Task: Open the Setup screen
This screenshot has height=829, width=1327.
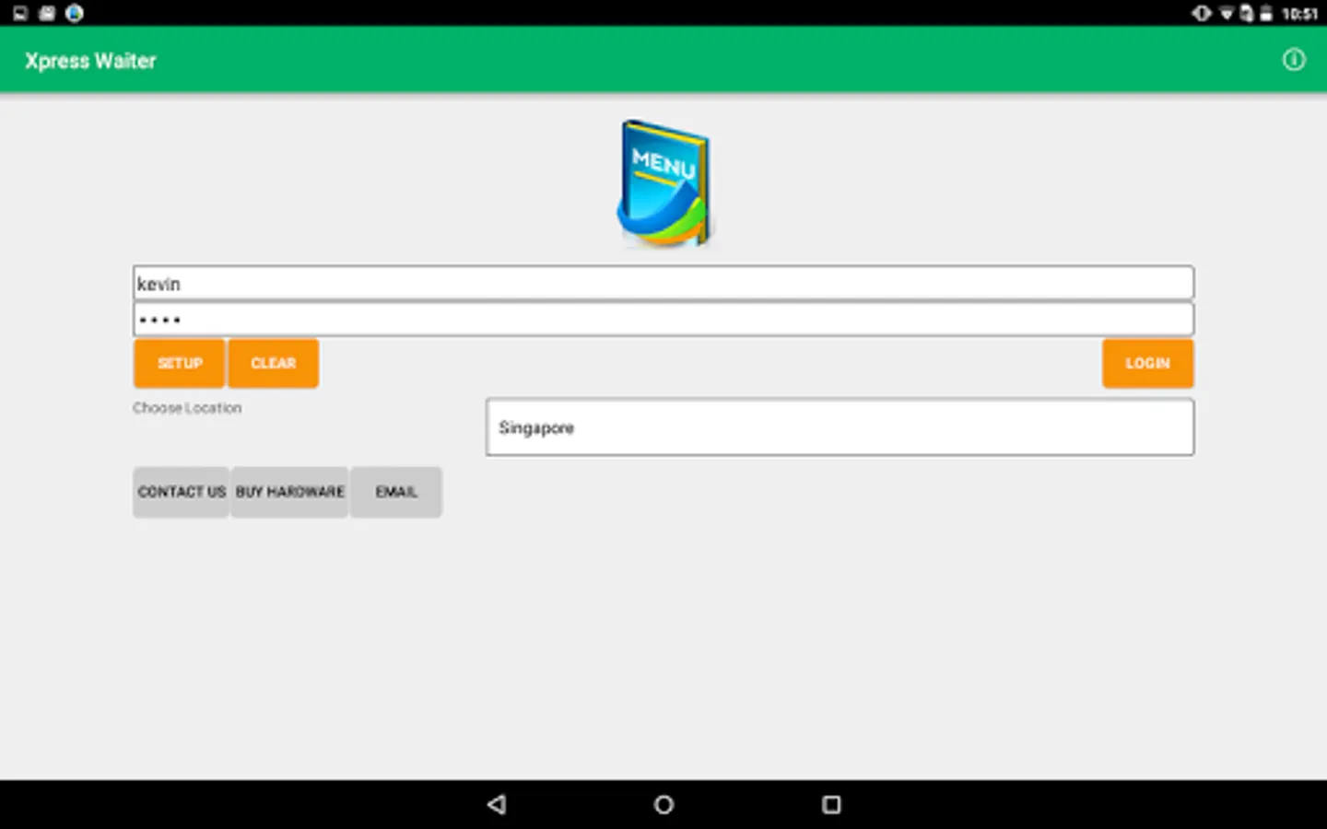Action: tap(180, 363)
